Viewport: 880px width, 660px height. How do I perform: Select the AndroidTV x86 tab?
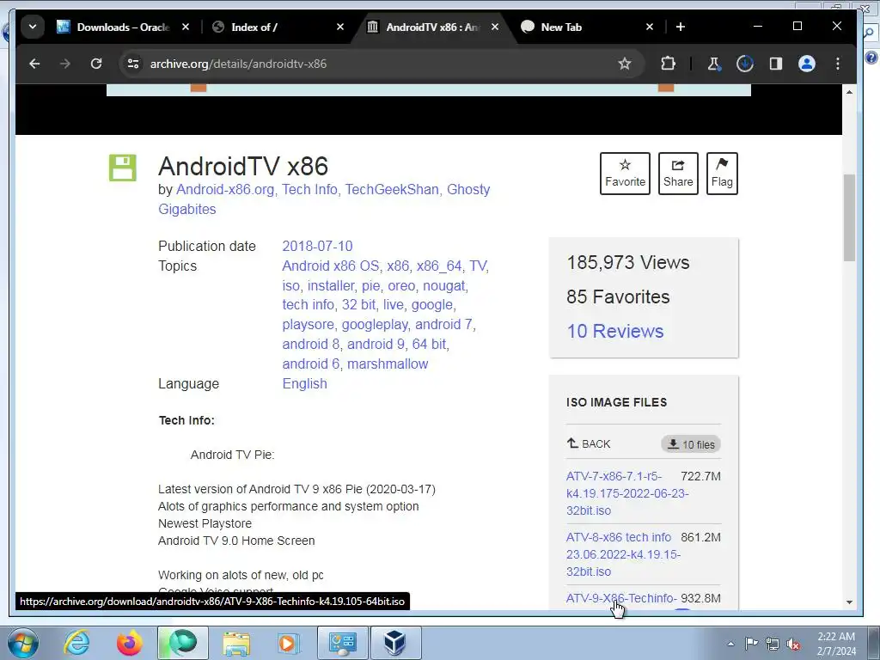pyautogui.click(x=432, y=27)
